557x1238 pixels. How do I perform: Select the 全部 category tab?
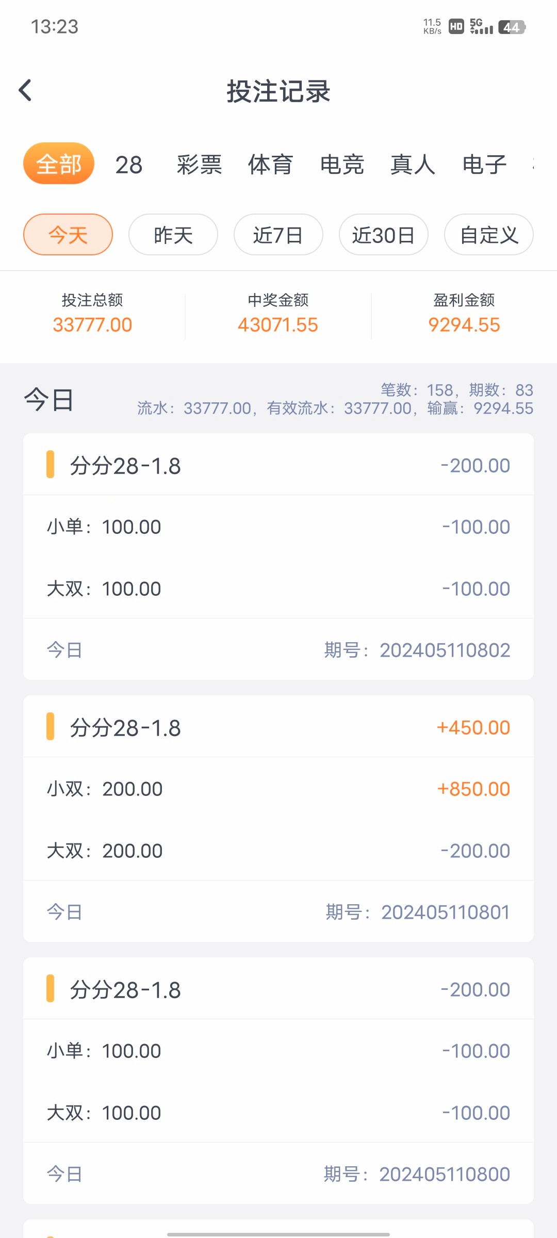(x=59, y=164)
